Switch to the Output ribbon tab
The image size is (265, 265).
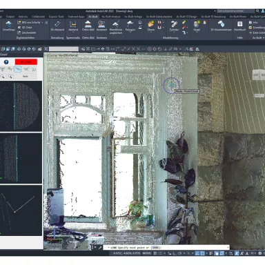(x=10, y=17)
